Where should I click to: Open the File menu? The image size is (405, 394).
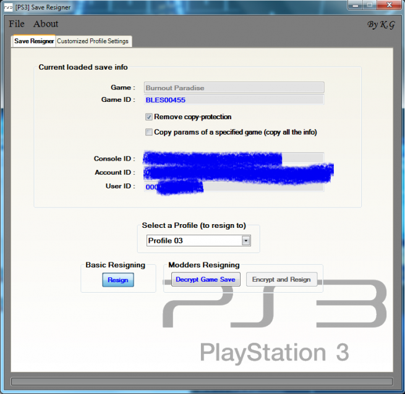(17, 23)
